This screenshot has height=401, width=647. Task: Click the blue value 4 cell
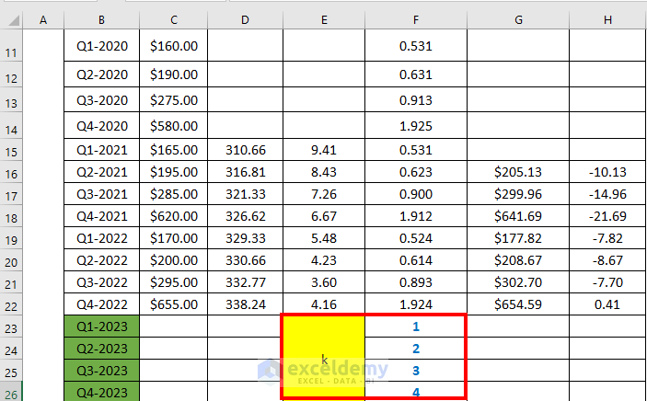point(416,392)
